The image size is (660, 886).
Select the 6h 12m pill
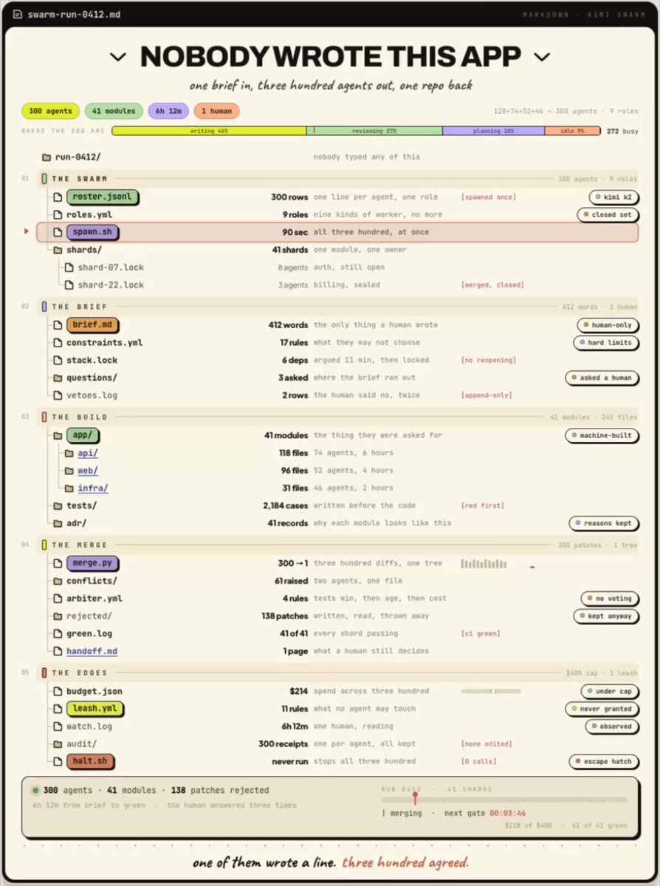168,112
